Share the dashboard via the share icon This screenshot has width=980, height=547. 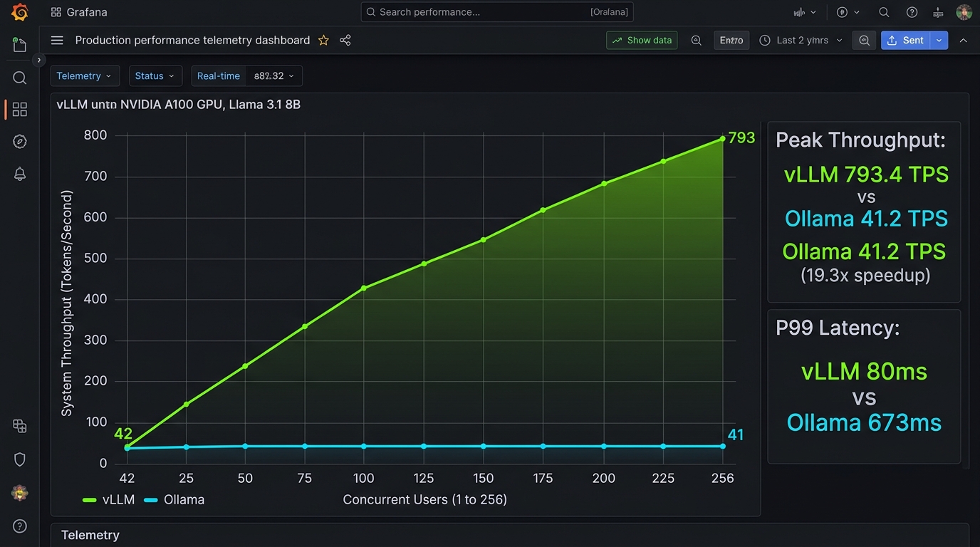[345, 41]
